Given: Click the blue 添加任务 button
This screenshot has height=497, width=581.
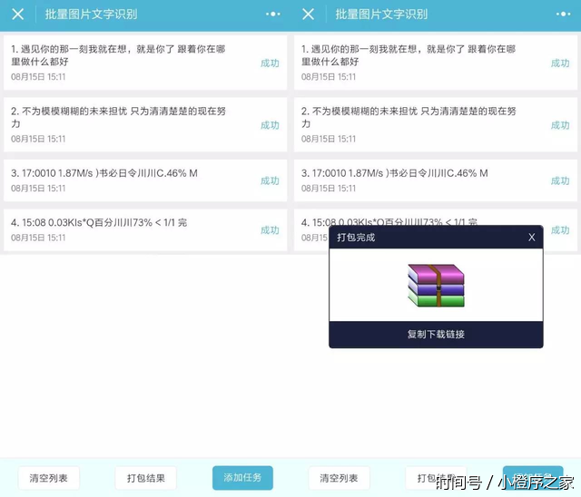Looking at the screenshot, I should coord(242,478).
